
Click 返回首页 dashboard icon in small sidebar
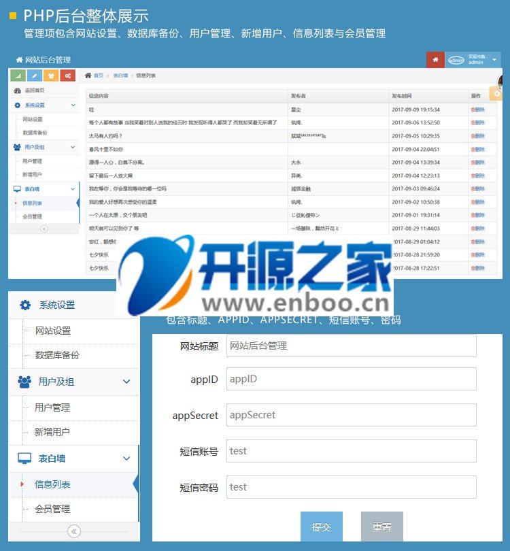tap(18, 90)
